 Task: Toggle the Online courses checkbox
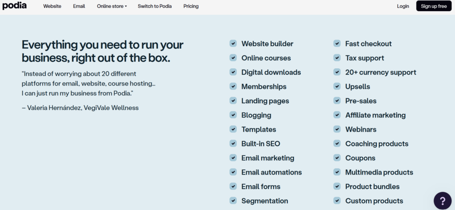coord(233,58)
